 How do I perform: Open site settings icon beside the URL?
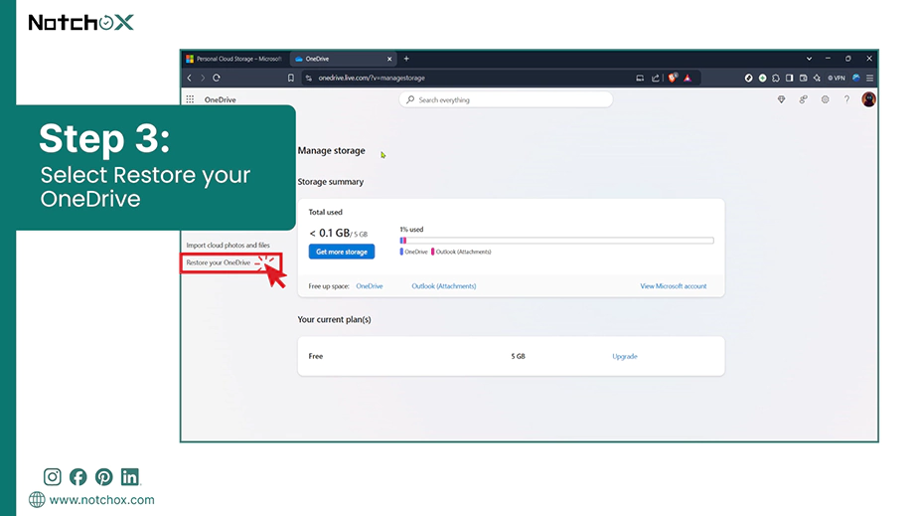pos(309,78)
